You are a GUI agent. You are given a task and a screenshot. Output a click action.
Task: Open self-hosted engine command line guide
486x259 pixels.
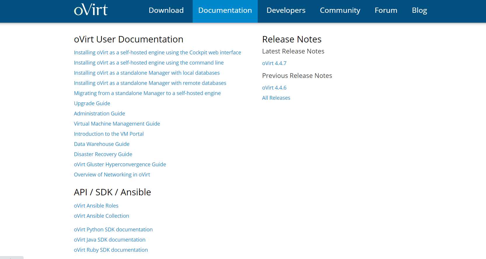(149, 63)
